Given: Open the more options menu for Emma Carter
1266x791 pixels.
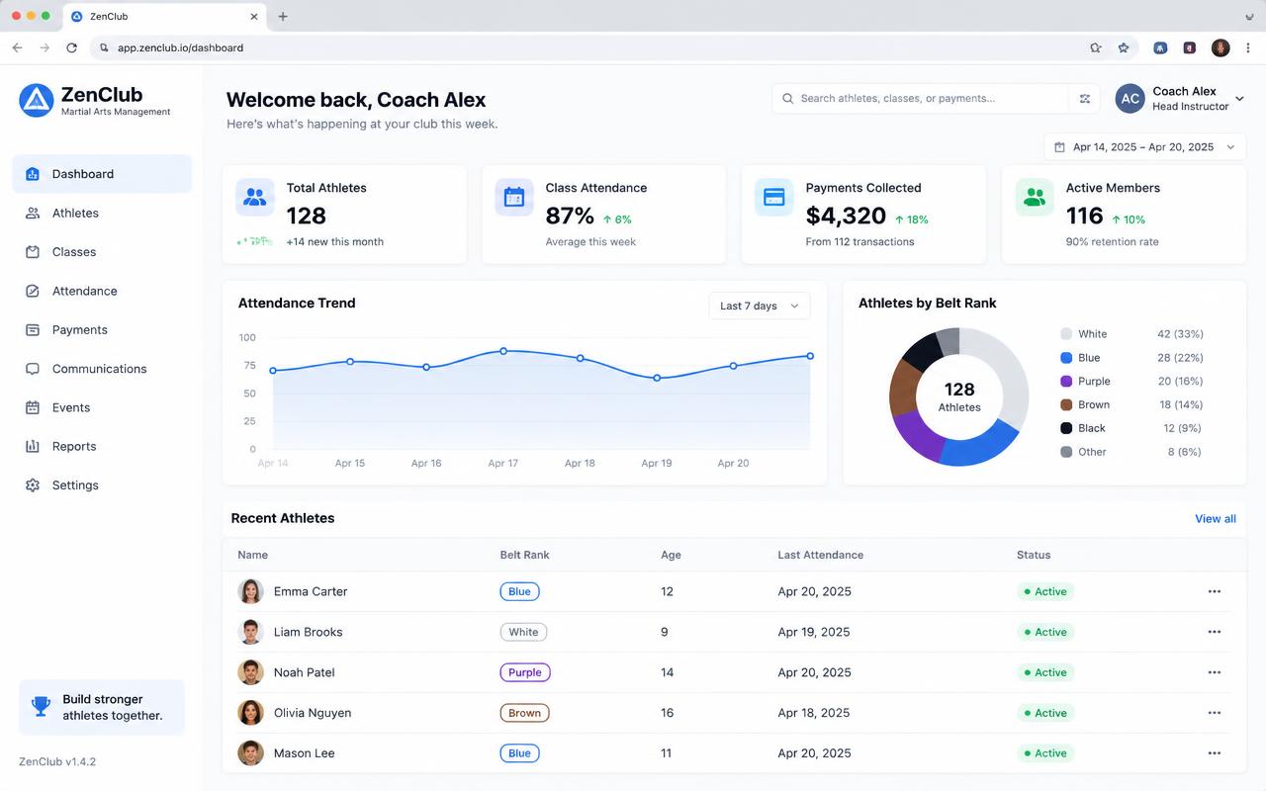Looking at the screenshot, I should pyautogui.click(x=1215, y=591).
